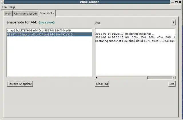183x120 pixels.
Task: Click the question mark help button
Action: 174,22
